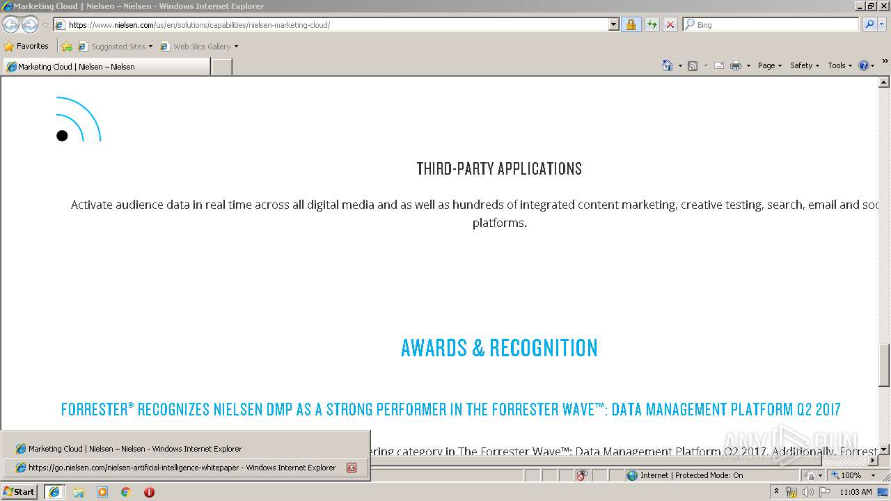Image resolution: width=891 pixels, height=501 pixels.
Task: Open the Opera icon in the taskbar
Action: pos(149,492)
